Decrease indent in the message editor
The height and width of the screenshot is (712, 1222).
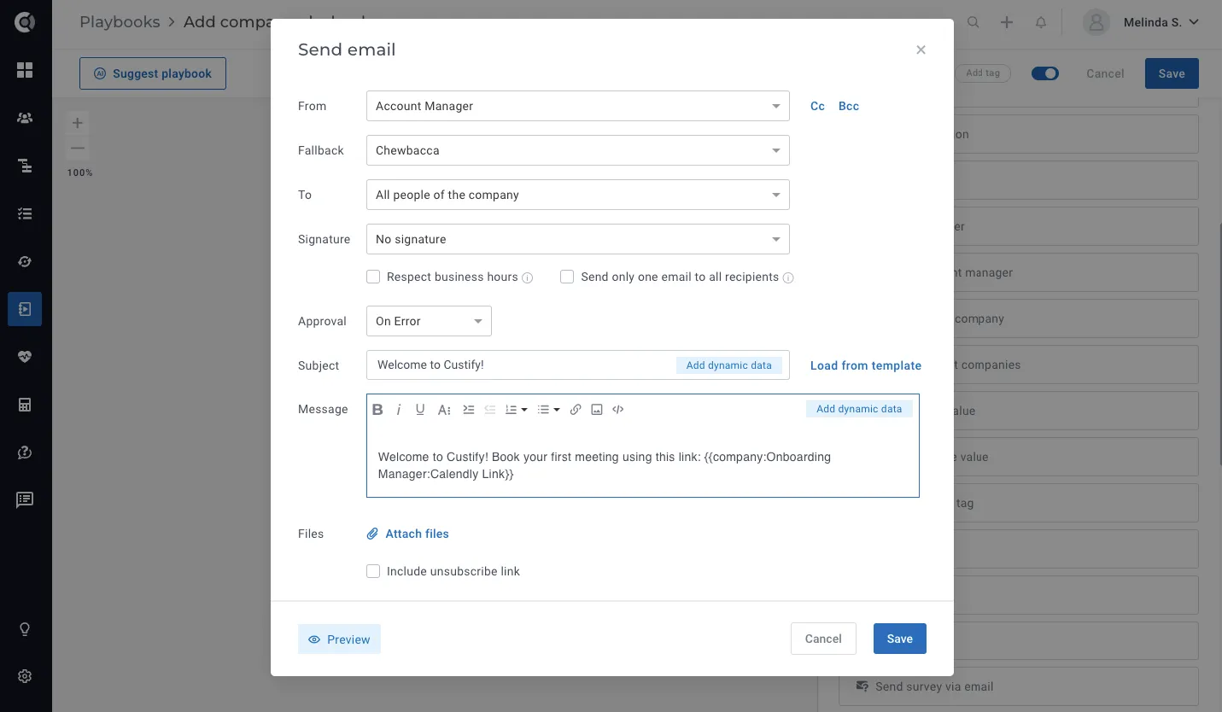(490, 410)
